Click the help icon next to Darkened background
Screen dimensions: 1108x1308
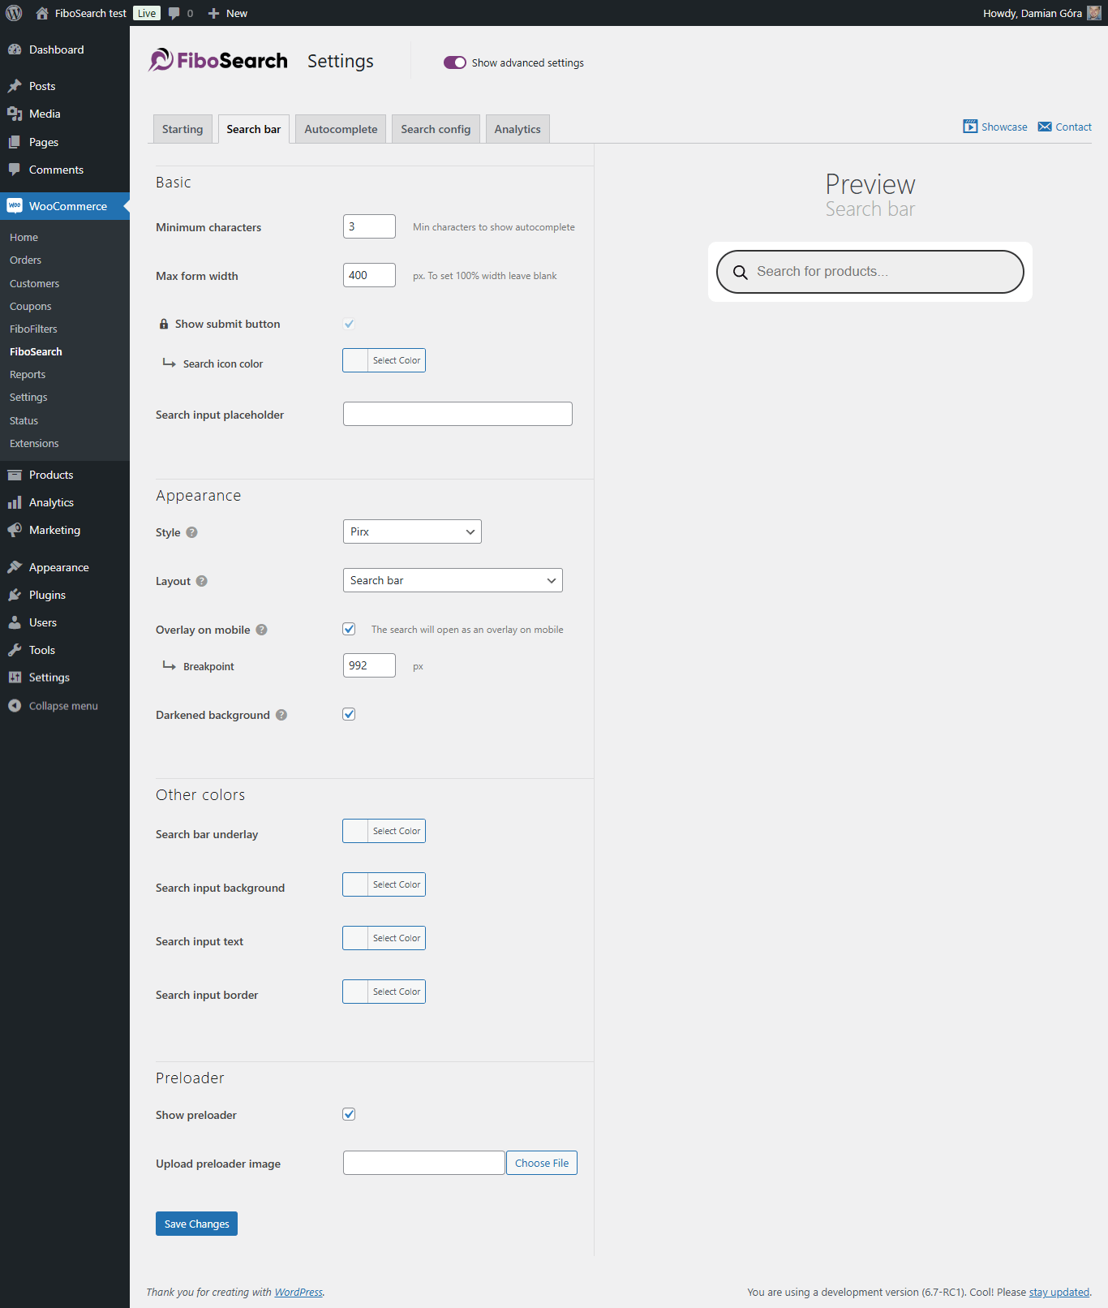[281, 715]
